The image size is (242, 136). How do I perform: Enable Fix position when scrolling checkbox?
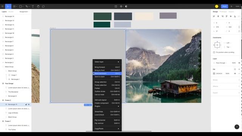point(214,53)
